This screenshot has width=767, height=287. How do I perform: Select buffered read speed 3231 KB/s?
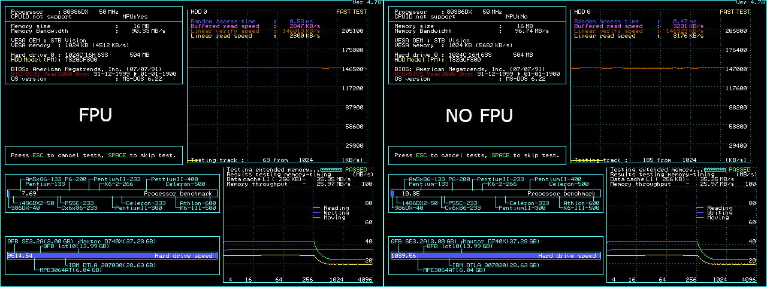tap(688, 26)
